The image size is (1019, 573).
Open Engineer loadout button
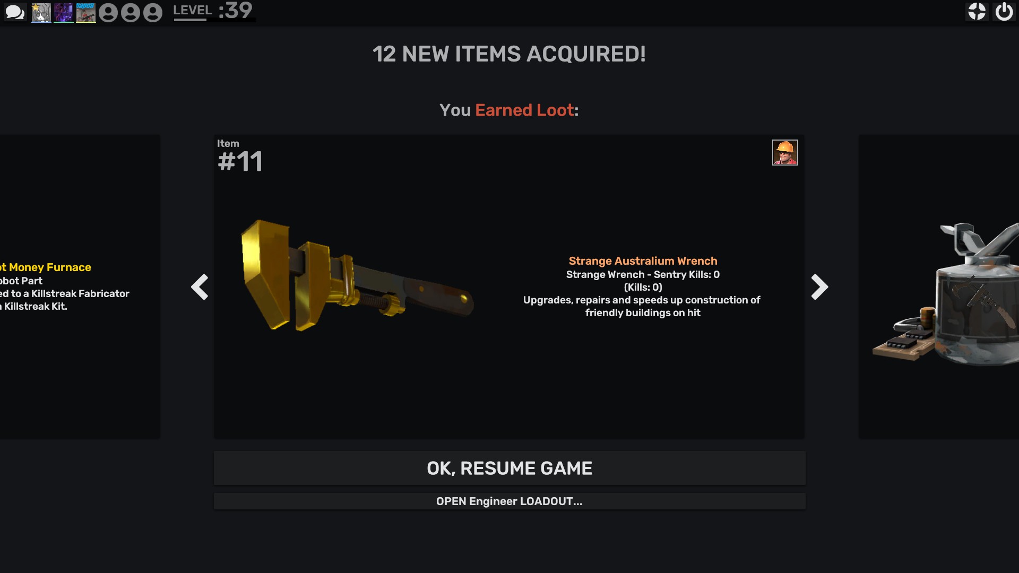(509, 501)
